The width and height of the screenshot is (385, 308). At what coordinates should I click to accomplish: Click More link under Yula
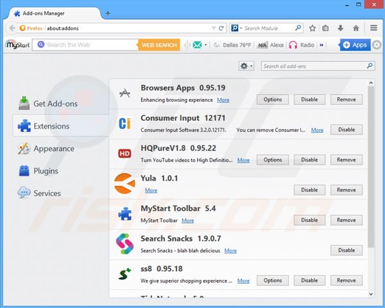click(151, 190)
